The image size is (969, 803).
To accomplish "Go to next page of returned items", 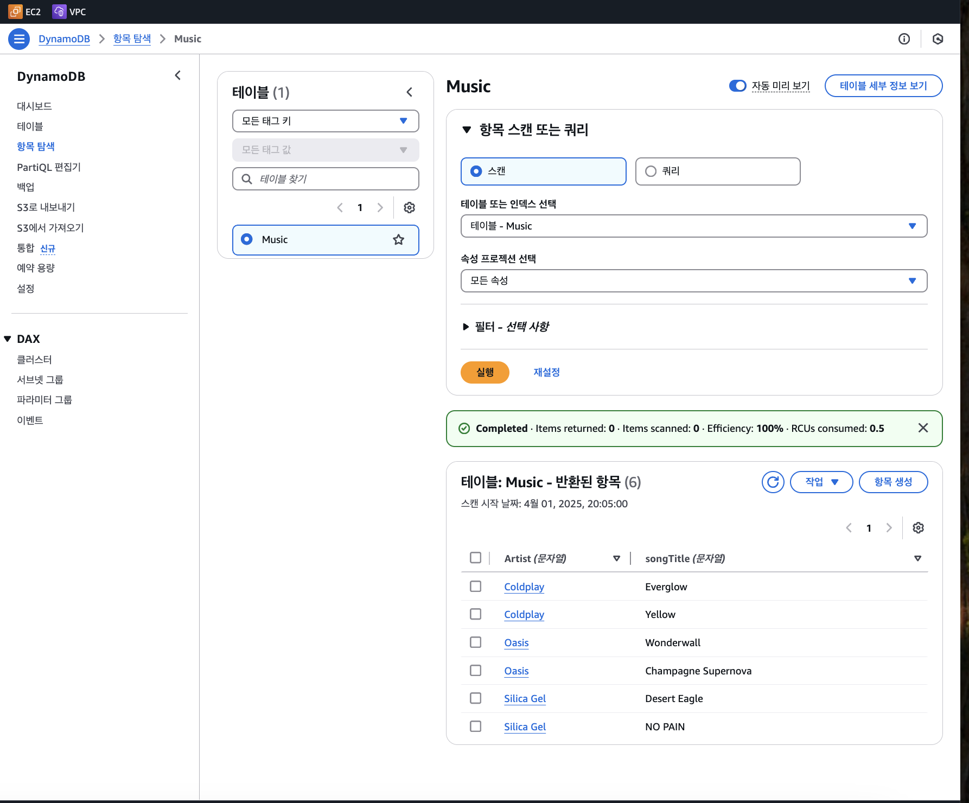I will pyautogui.click(x=889, y=528).
